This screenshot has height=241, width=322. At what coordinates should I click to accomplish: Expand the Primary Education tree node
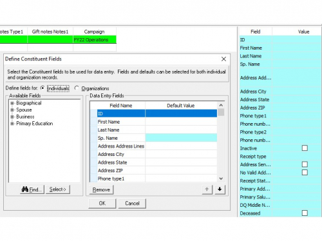[12, 124]
